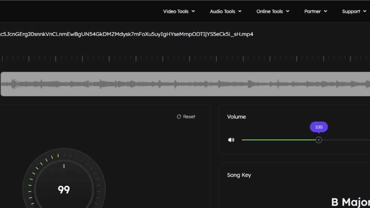
Task: Click the 99 value in the tempo dial
Action: point(64,190)
